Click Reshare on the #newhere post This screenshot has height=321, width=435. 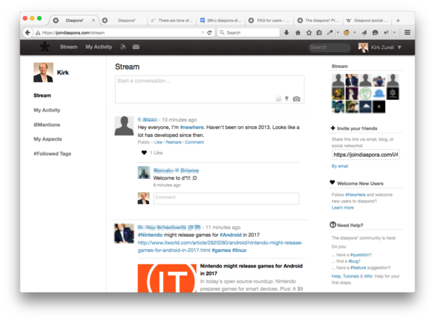point(173,142)
